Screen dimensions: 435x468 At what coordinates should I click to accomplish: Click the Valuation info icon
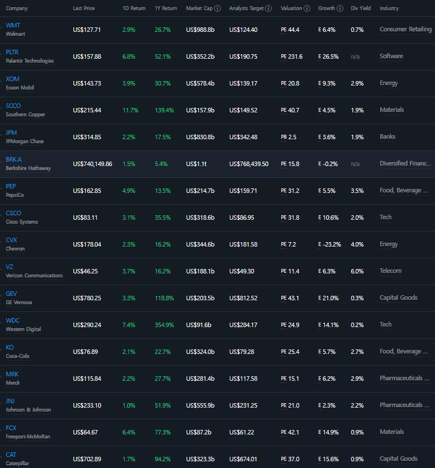tap(307, 8)
